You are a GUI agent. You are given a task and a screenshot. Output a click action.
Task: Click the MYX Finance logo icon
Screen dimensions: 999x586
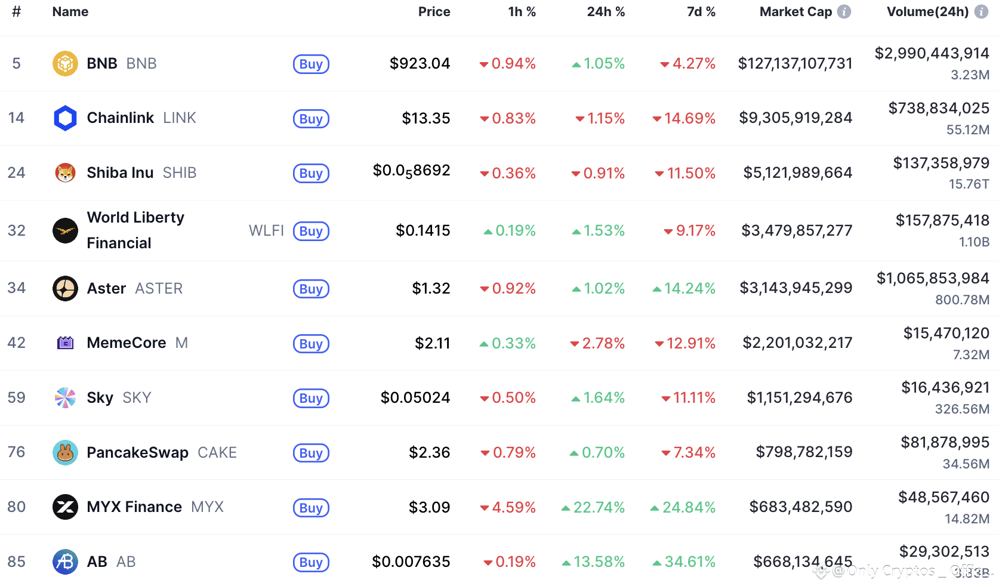point(65,507)
